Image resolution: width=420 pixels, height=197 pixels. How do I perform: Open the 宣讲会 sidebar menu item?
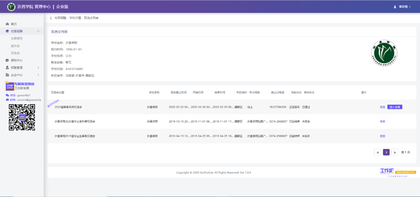(15, 46)
